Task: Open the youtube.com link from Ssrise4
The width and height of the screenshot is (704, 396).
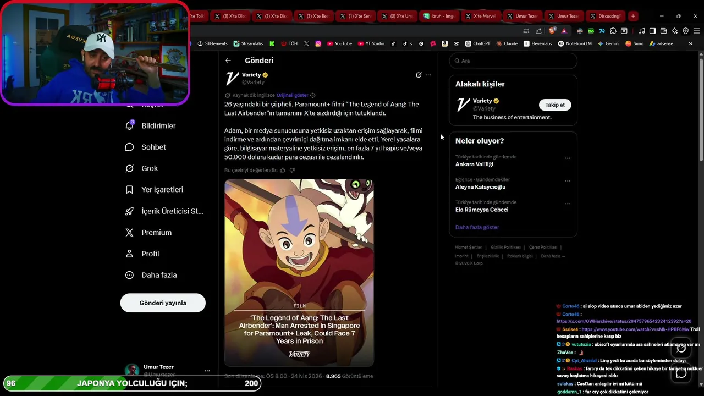Action: tap(635, 329)
